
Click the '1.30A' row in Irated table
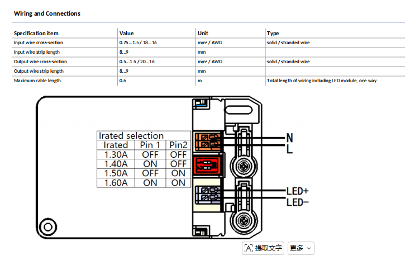coord(144,154)
